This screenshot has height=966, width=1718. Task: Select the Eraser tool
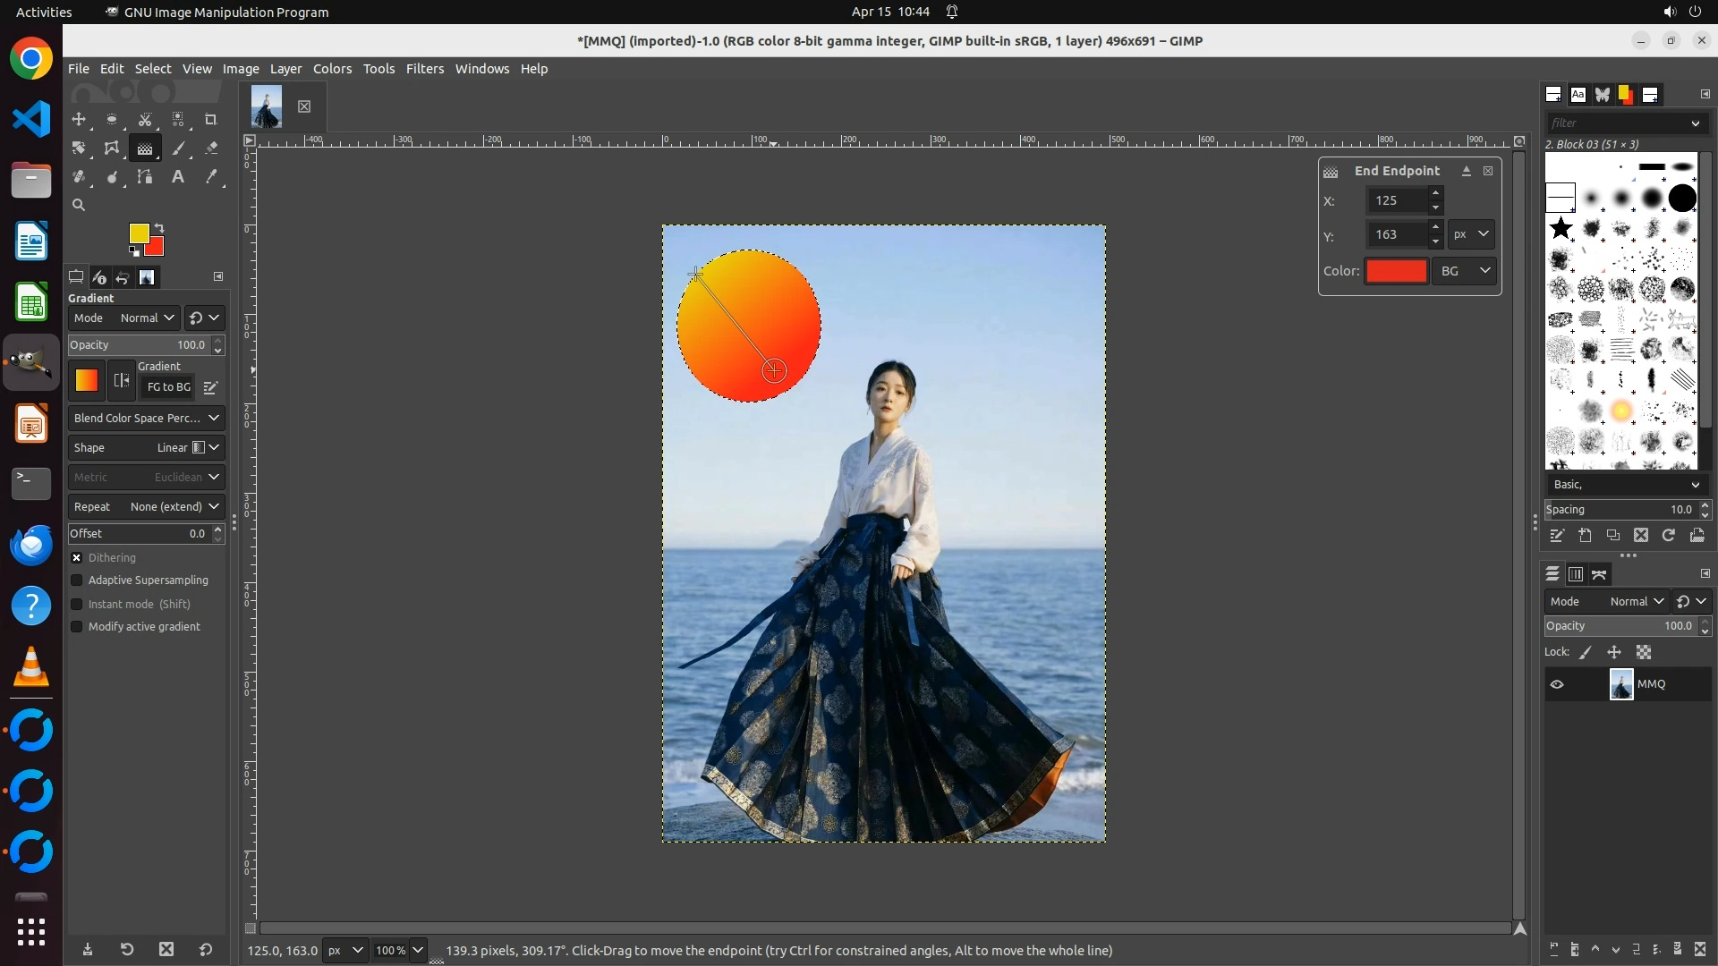(211, 148)
